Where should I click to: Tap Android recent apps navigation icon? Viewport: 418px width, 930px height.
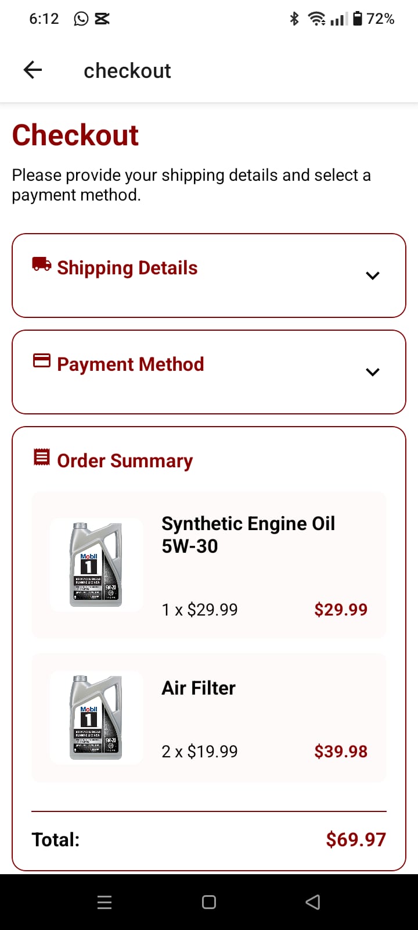pos(105,902)
